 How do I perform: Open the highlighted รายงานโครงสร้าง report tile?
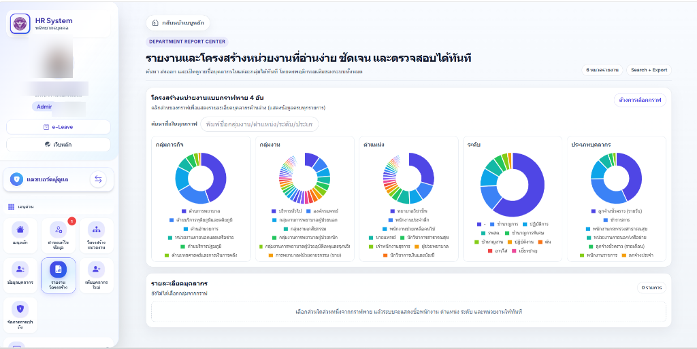click(59, 276)
